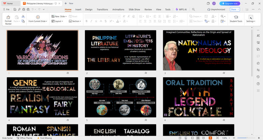Screen dimensions: 263x140
Task: Switch to Normal view icon in status bar
Action: point(192,138)
